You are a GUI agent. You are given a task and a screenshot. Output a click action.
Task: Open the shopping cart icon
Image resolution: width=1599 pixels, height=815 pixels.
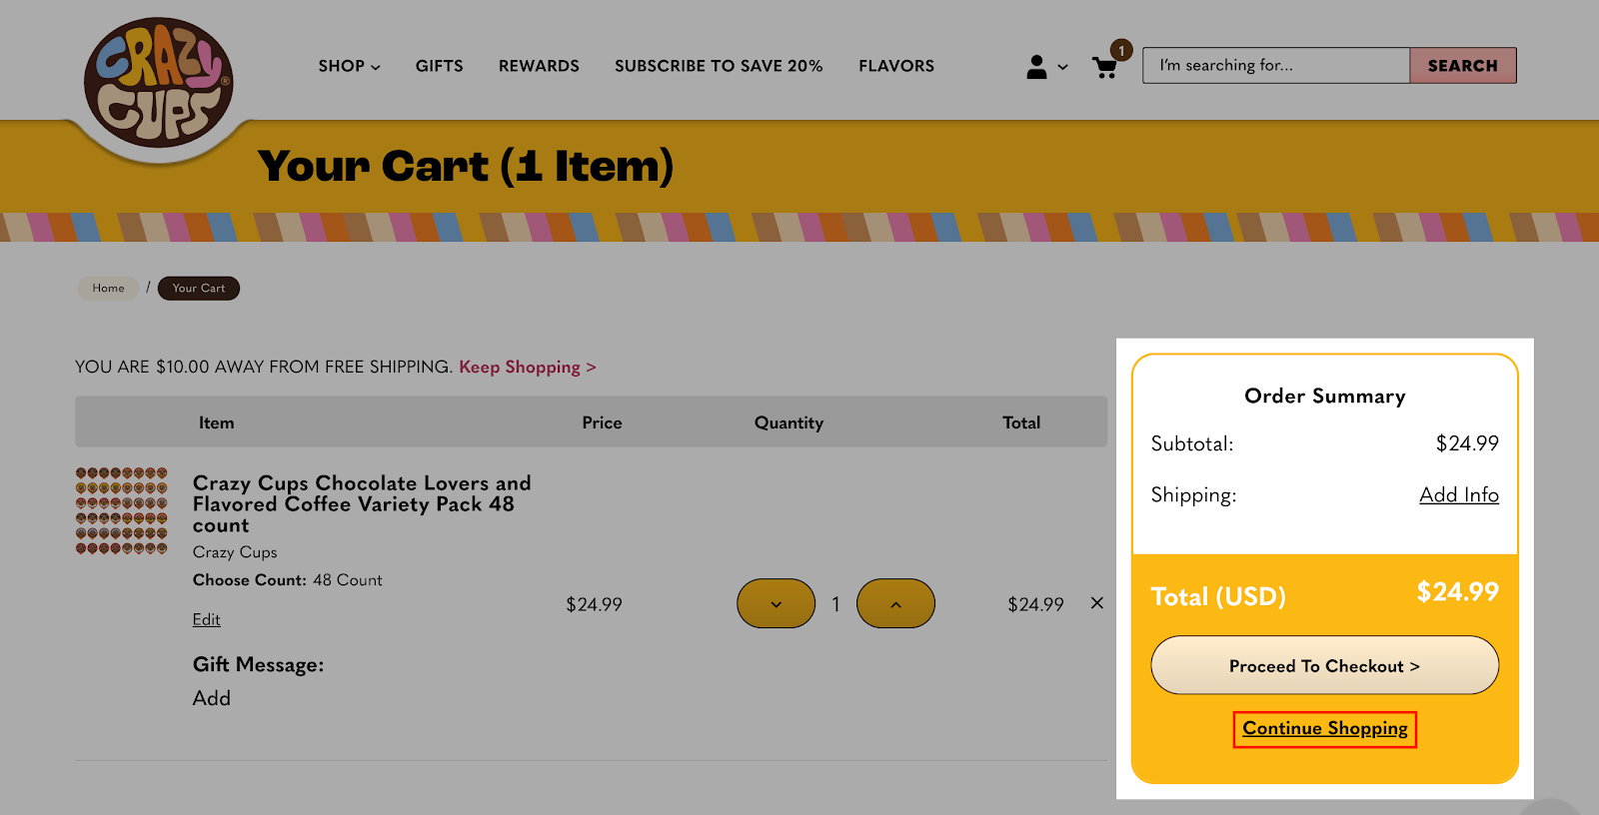[1105, 66]
